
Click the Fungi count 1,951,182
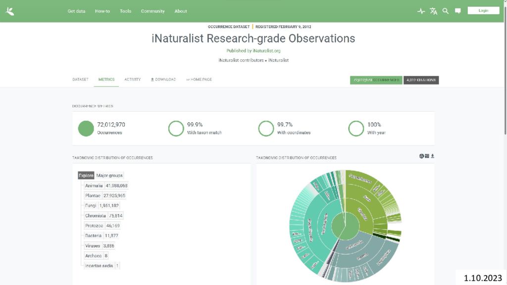tap(109, 205)
